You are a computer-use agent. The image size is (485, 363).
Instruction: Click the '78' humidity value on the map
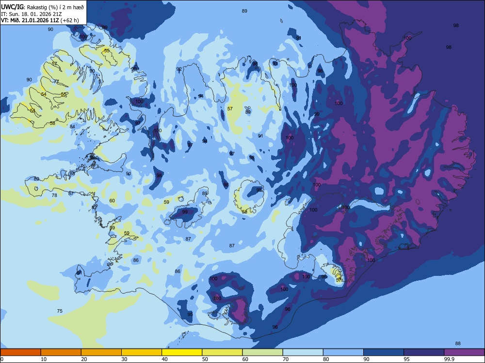54,196
